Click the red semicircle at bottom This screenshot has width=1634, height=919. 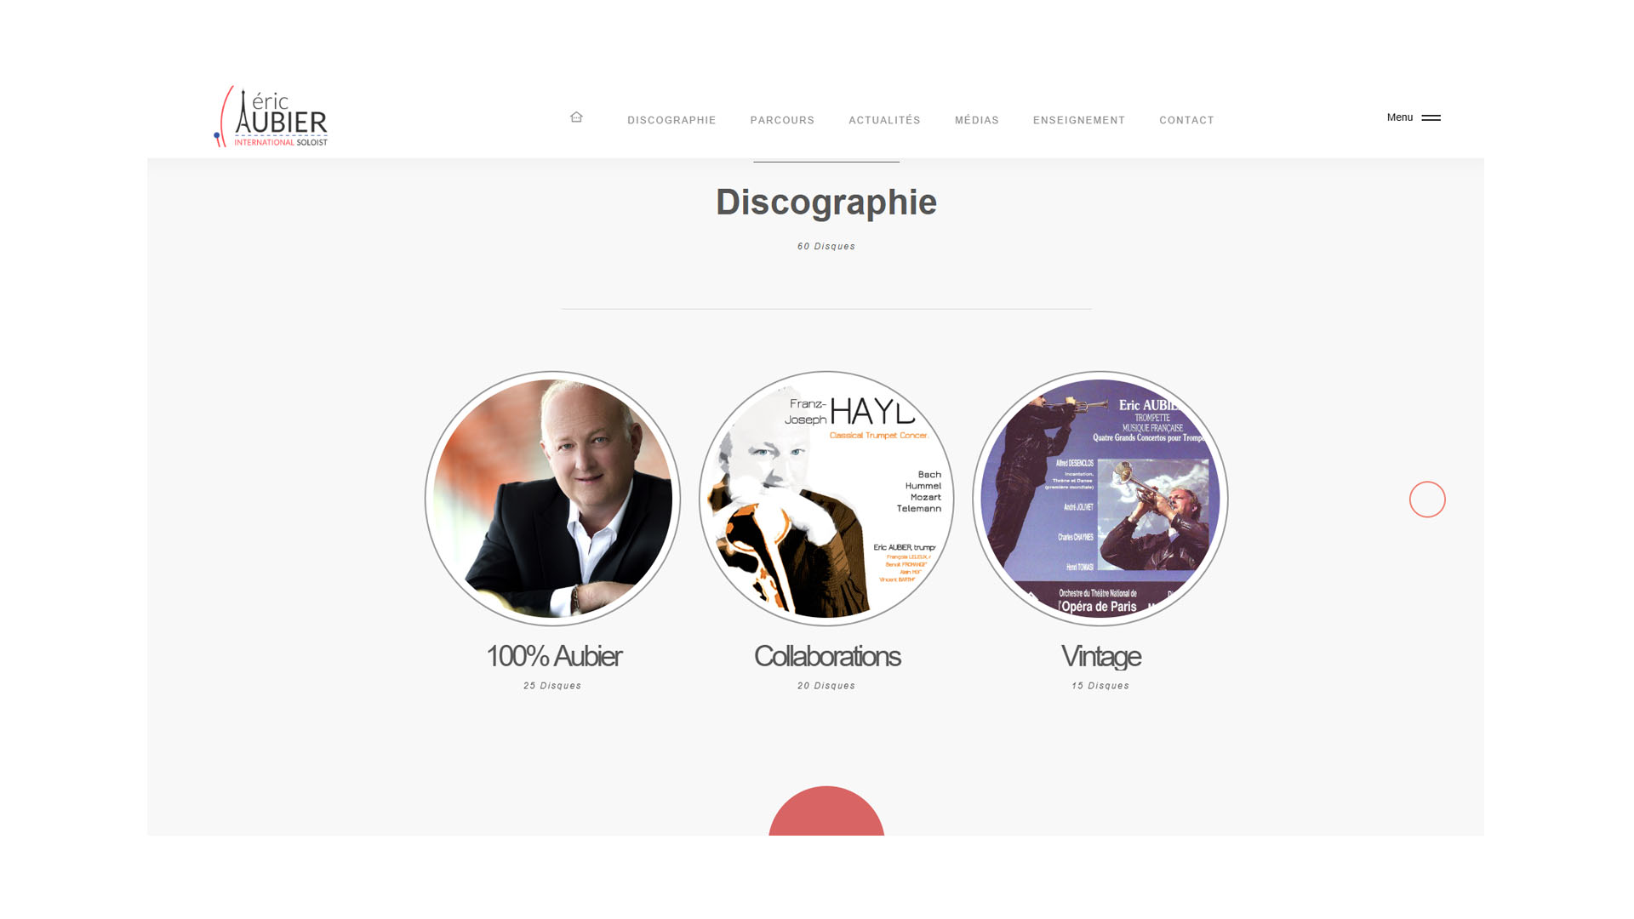(826, 811)
